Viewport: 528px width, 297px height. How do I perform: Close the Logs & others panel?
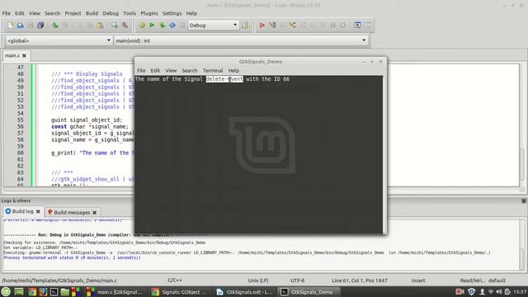pyautogui.click(x=524, y=200)
